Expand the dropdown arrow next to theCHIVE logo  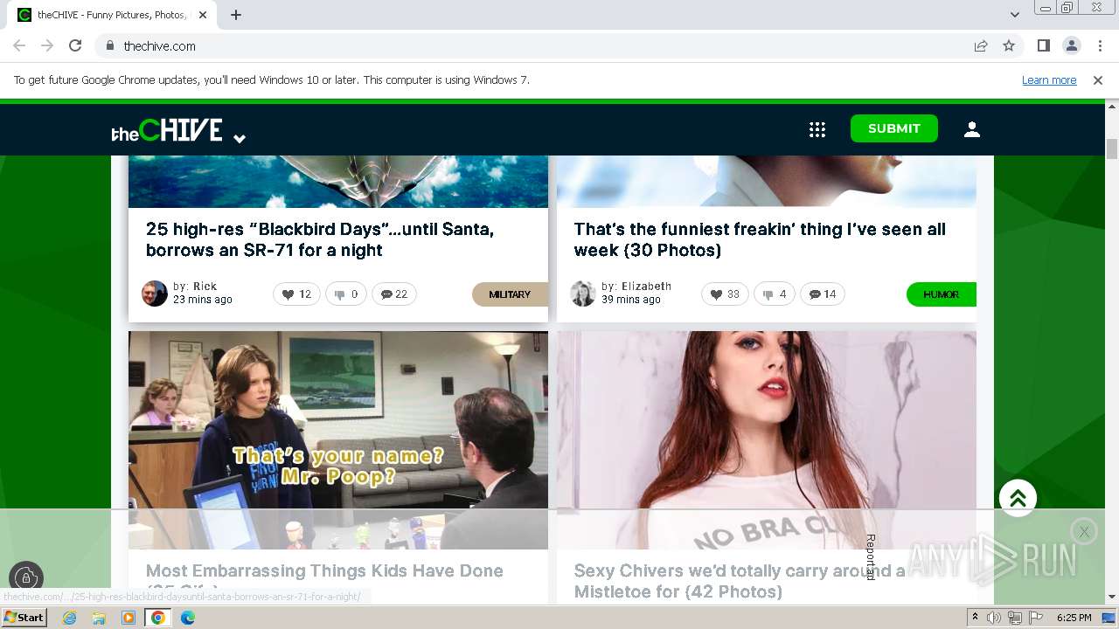click(x=240, y=138)
